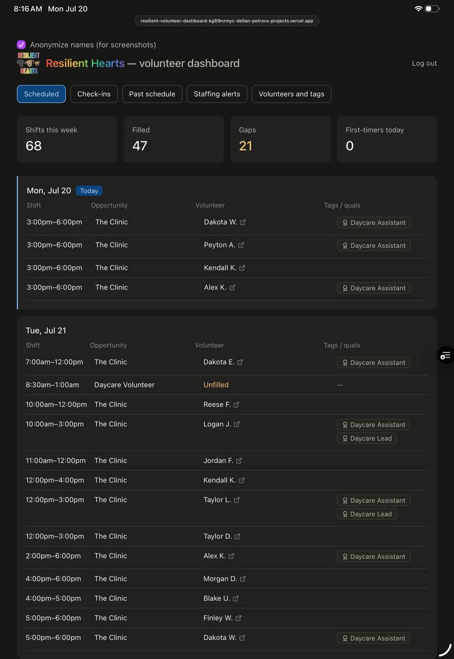Tap the browser address bar URL

tap(227, 21)
